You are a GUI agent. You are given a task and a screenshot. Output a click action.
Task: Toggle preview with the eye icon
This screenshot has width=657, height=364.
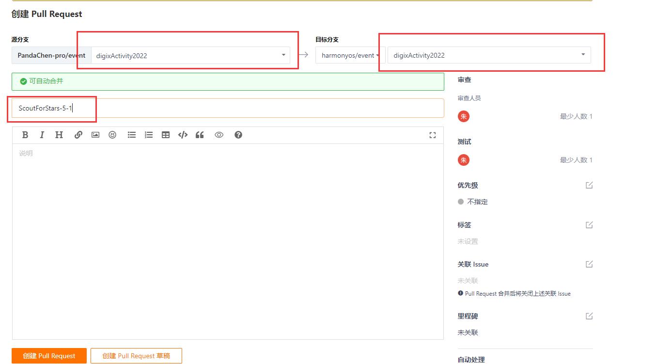point(219,135)
